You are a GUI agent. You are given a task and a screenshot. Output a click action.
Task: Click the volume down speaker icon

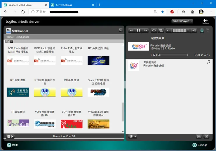pos(168,30)
